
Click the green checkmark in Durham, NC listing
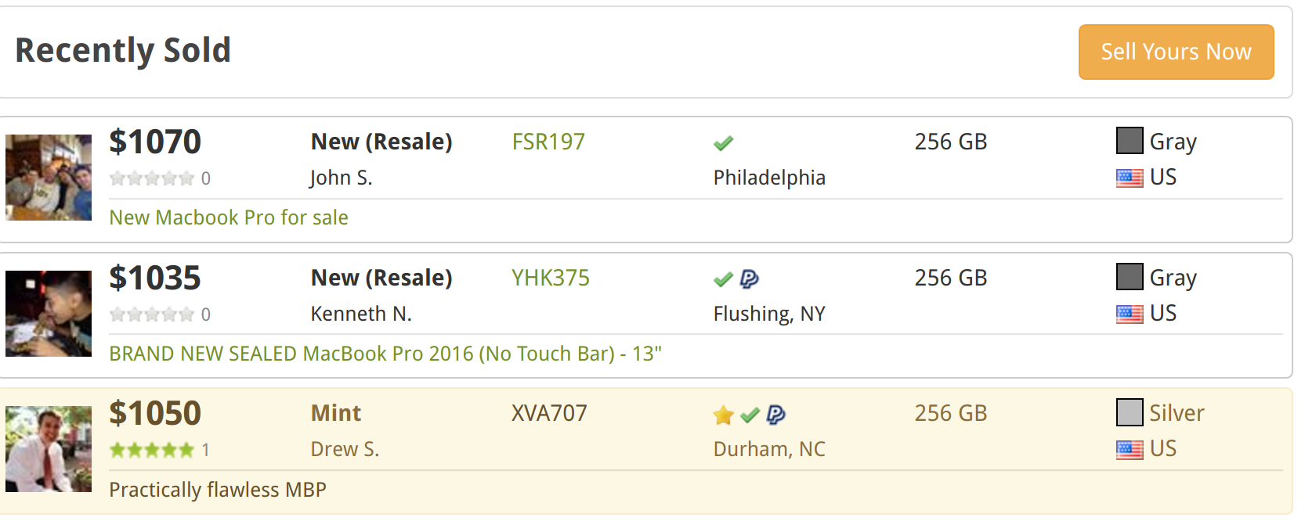tap(750, 415)
